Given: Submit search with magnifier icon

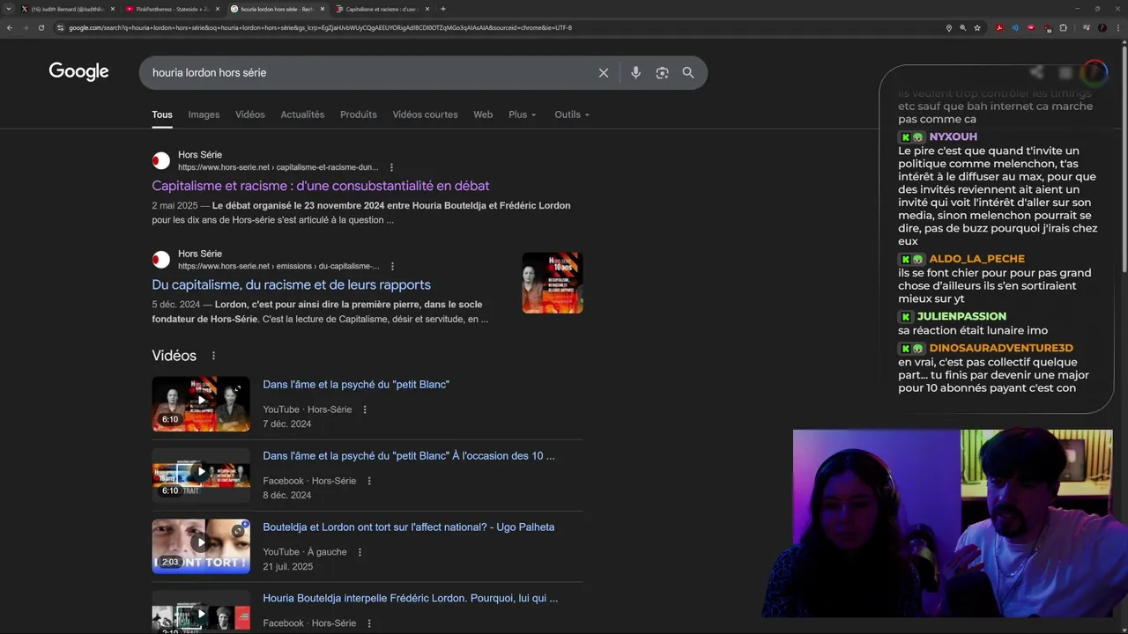Looking at the screenshot, I should point(688,73).
